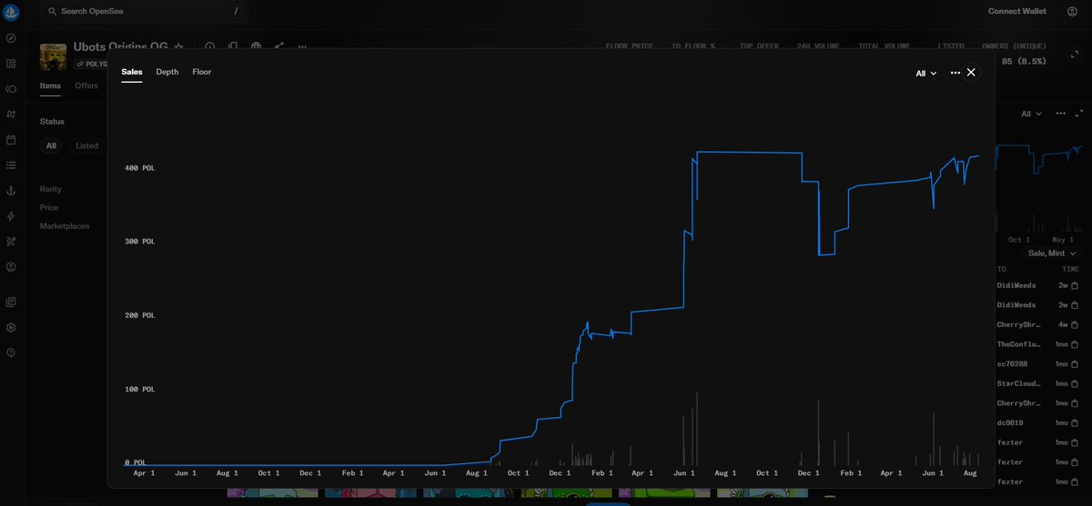Click the account profile icon top right
Viewport: 1092px width, 506px height.
(x=1072, y=12)
